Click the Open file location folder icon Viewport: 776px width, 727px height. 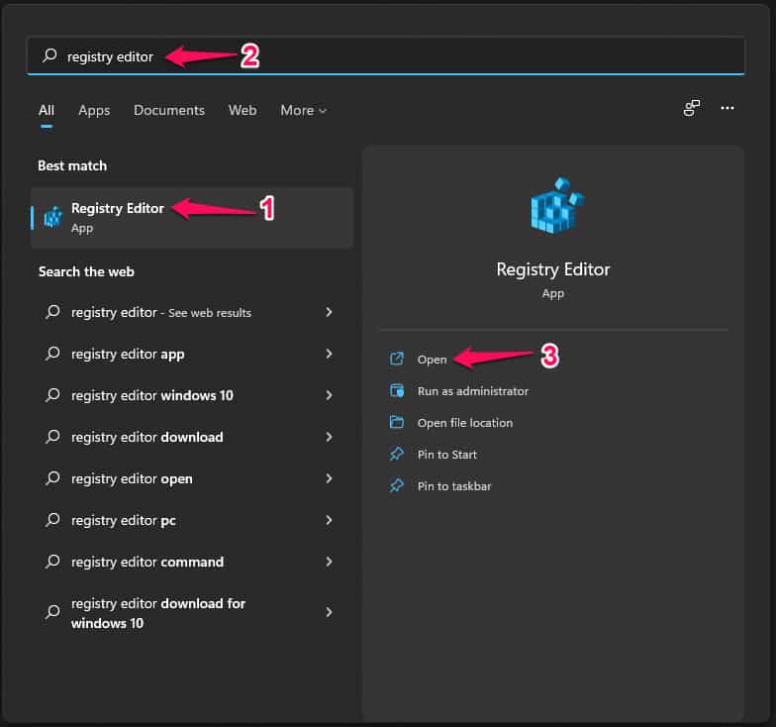pos(396,422)
